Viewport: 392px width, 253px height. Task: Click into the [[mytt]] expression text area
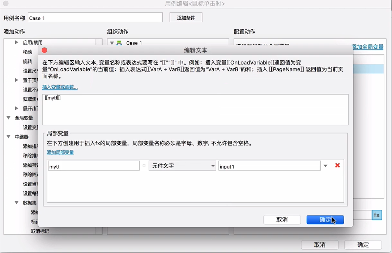(195, 109)
